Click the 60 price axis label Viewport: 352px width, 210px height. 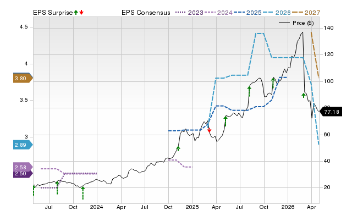point(327,135)
